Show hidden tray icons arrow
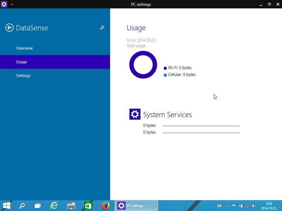Viewport: 282px width, 211px height. tap(227, 206)
